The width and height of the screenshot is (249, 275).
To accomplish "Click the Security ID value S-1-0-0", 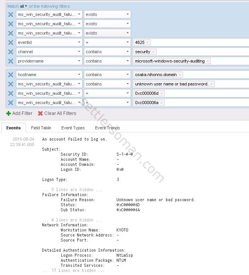I will [x=124, y=154].
